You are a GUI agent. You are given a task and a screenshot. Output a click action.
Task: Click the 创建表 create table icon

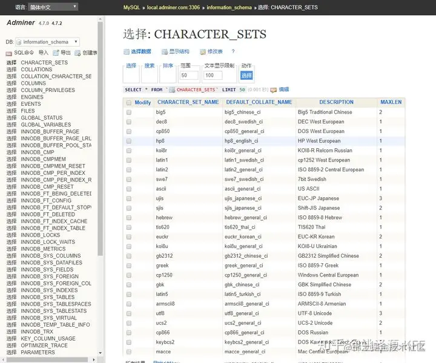pyautogui.click(x=78, y=53)
